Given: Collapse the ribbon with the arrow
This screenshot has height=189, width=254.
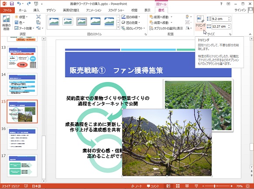Looking at the screenshot, I should 250,34.
